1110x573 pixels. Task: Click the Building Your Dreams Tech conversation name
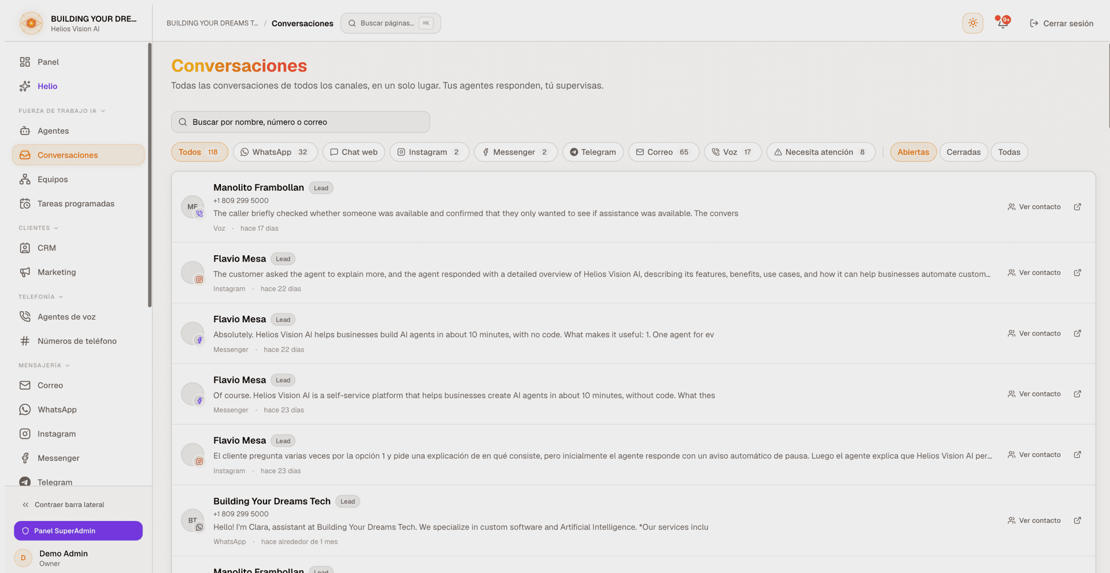(272, 501)
